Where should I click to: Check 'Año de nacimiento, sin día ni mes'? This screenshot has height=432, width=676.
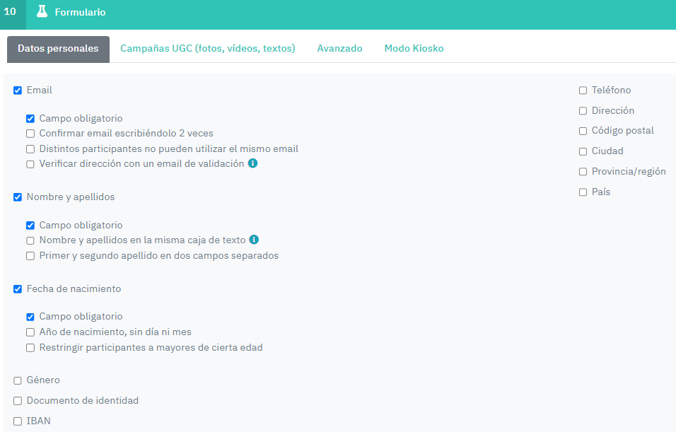30,331
